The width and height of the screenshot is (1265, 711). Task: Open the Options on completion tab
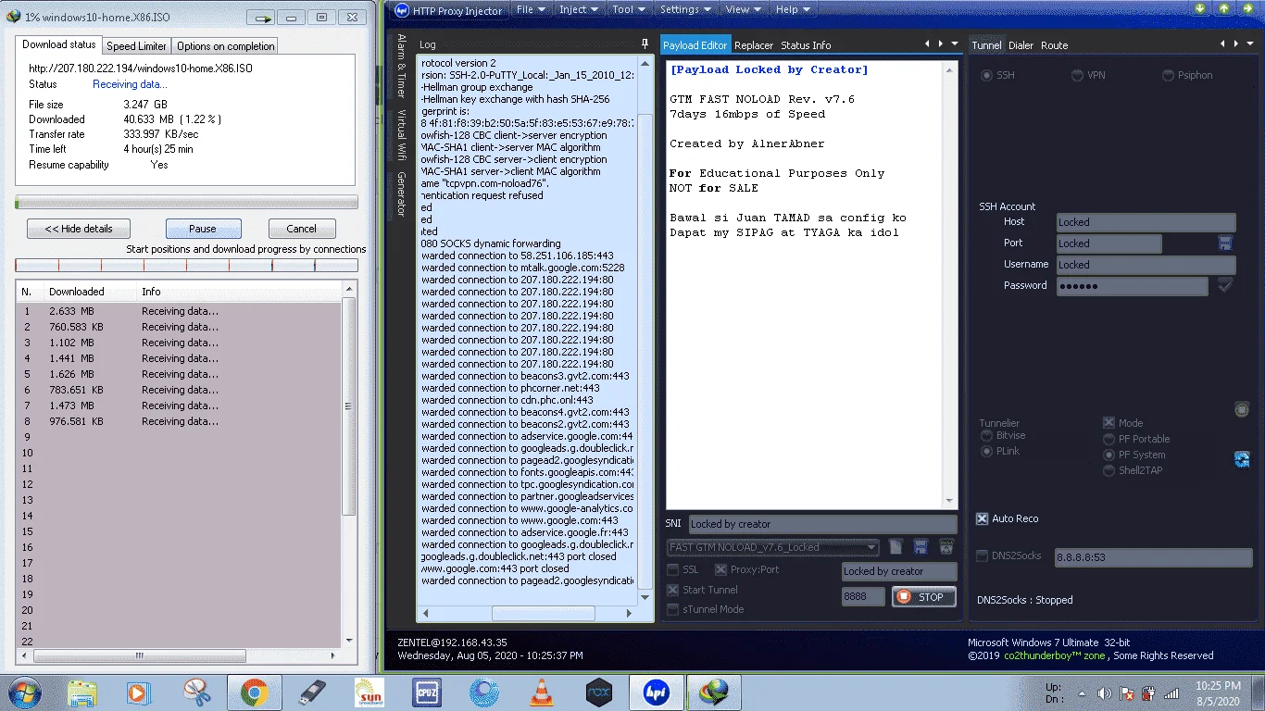225,46
